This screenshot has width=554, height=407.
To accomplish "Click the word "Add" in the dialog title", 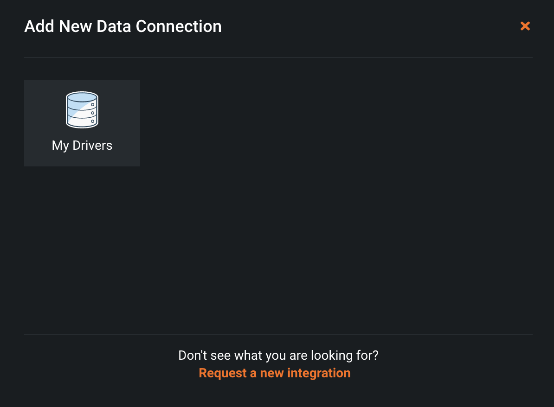I will 39,26.
